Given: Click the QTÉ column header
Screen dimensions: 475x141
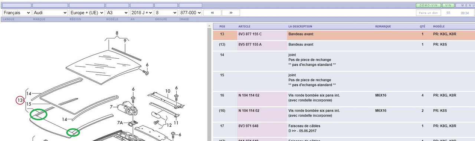Looking at the screenshot, I should click(422, 27).
